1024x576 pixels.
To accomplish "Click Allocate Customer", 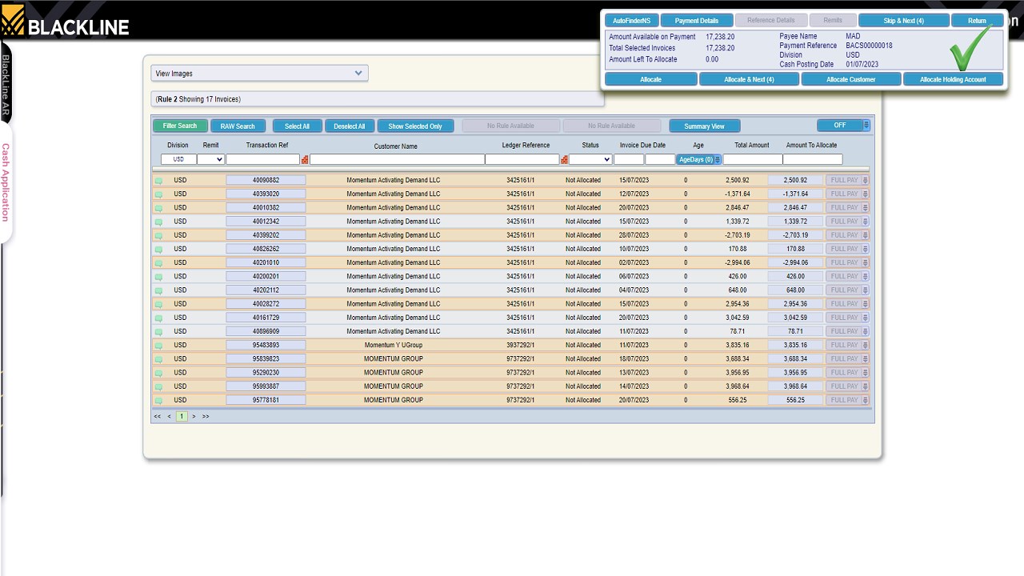I will coord(851,79).
